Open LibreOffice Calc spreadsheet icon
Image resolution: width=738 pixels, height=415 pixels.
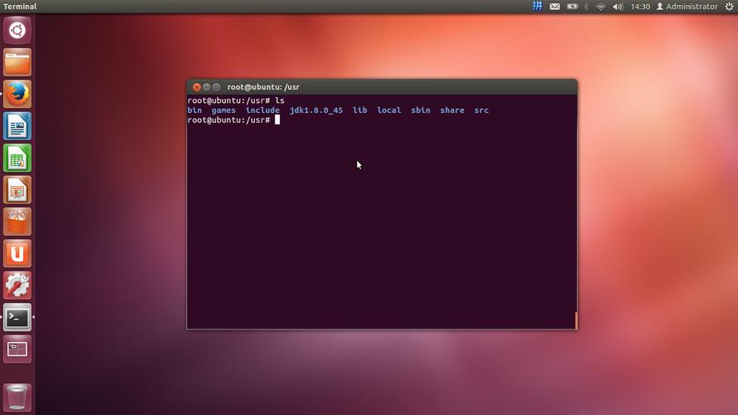point(17,158)
